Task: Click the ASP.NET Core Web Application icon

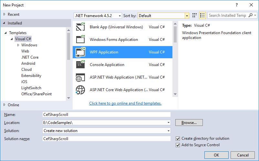Action: [80, 90]
